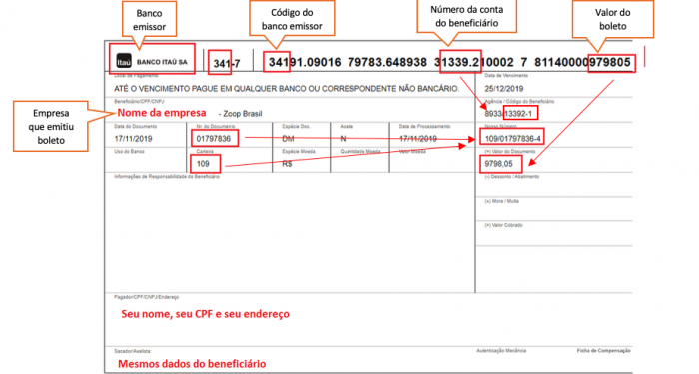699x374 pixels.
Task: Click the 'Beneficiário/CPF/CNPJ' field label
Action: [x=139, y=101]
